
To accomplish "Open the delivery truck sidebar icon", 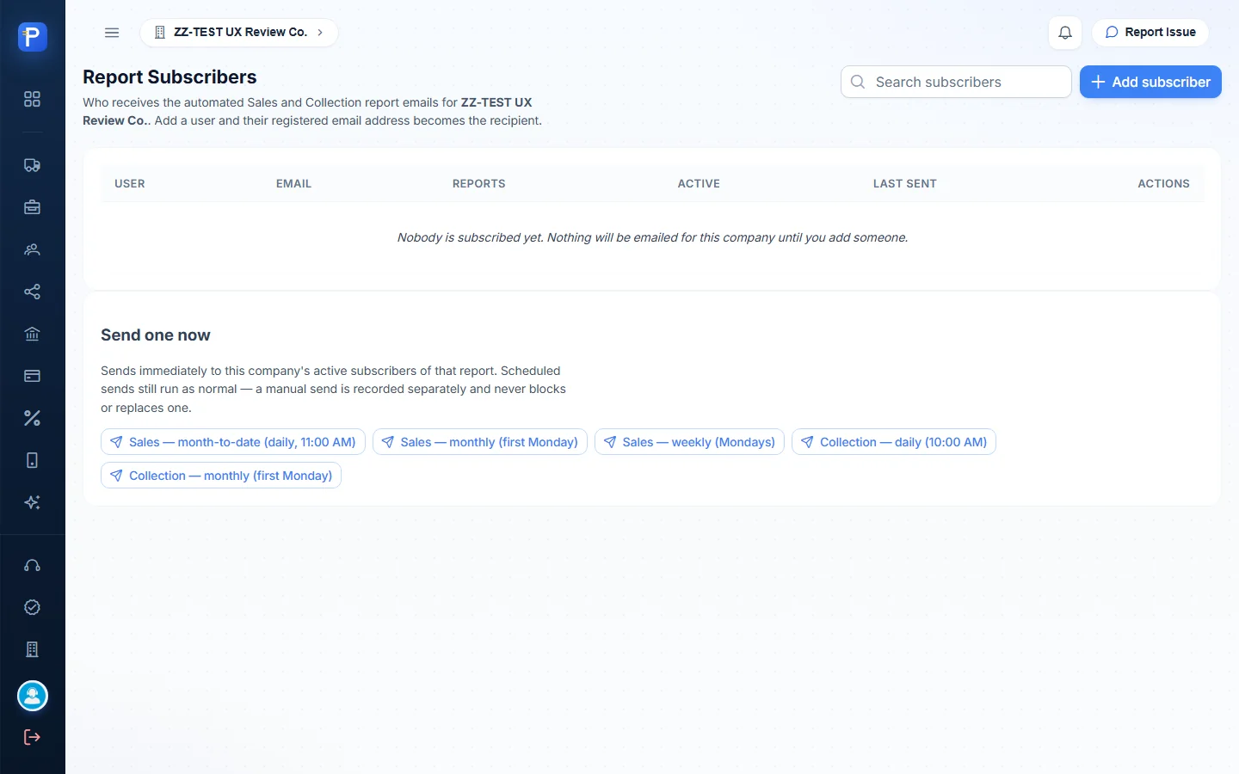I will point(33,165).
